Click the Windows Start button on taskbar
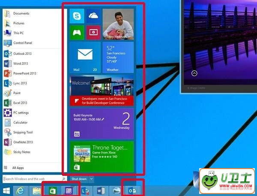 [x=6, y=191]
